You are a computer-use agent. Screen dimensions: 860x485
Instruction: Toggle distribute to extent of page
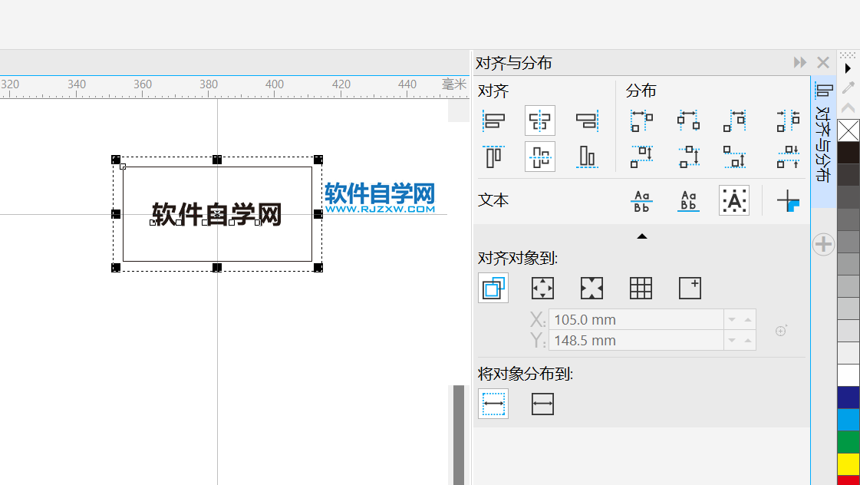[x=542, y=403]
